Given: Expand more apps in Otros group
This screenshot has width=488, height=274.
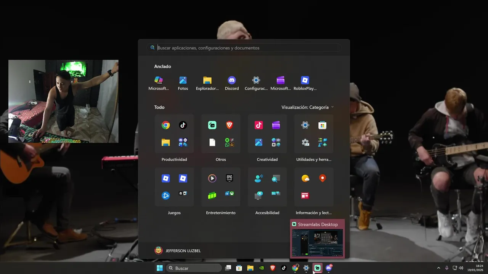Looking at the screenshot, I should coord(229,142).
